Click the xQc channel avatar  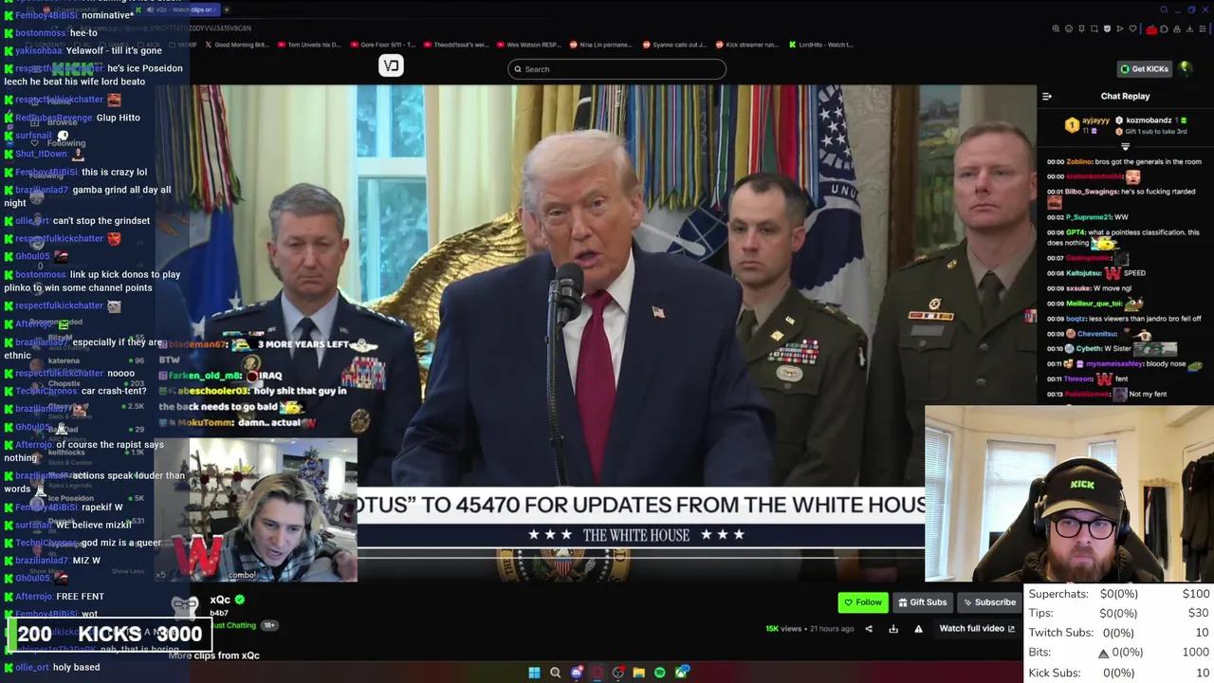(x=185, y=608)
